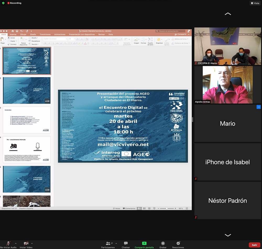The width and height of the screenshot is (262, 249).
Task: Fit slide to window icon
Action: coord(187,208)
